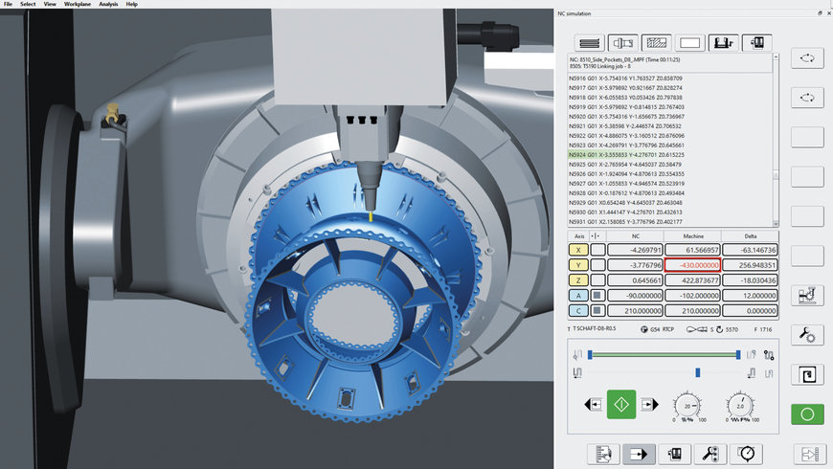The height and width of the screenshot is (469, 833).
Task: Open the Workplane menu
Action: click(x=78, y=4)
